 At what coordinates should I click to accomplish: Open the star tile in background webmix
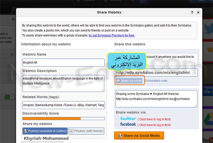pos(208,51)
